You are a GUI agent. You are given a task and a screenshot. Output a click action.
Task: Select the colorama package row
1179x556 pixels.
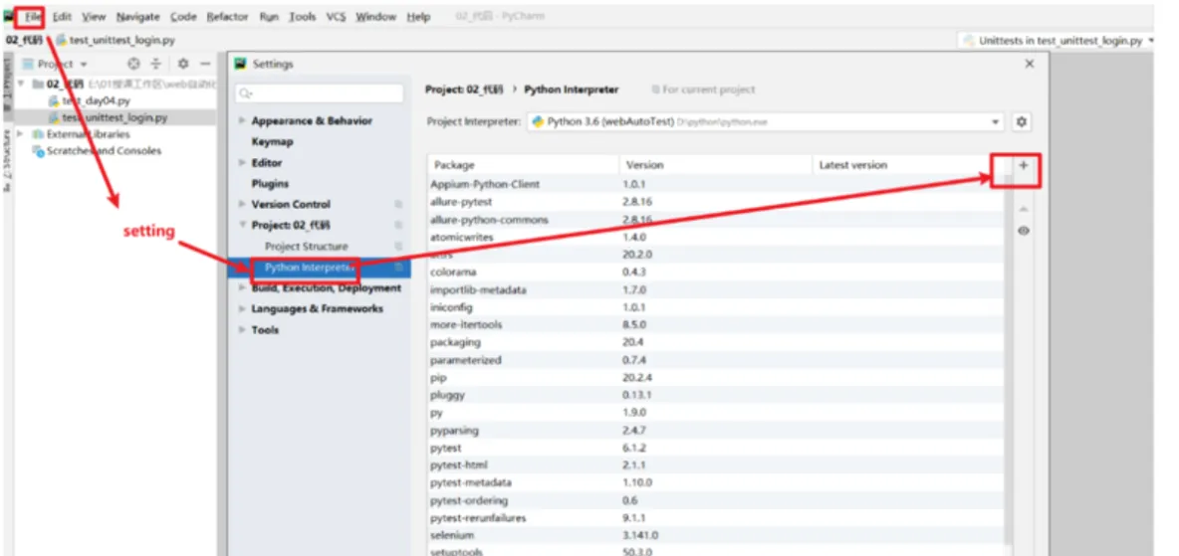coord(716,272)
